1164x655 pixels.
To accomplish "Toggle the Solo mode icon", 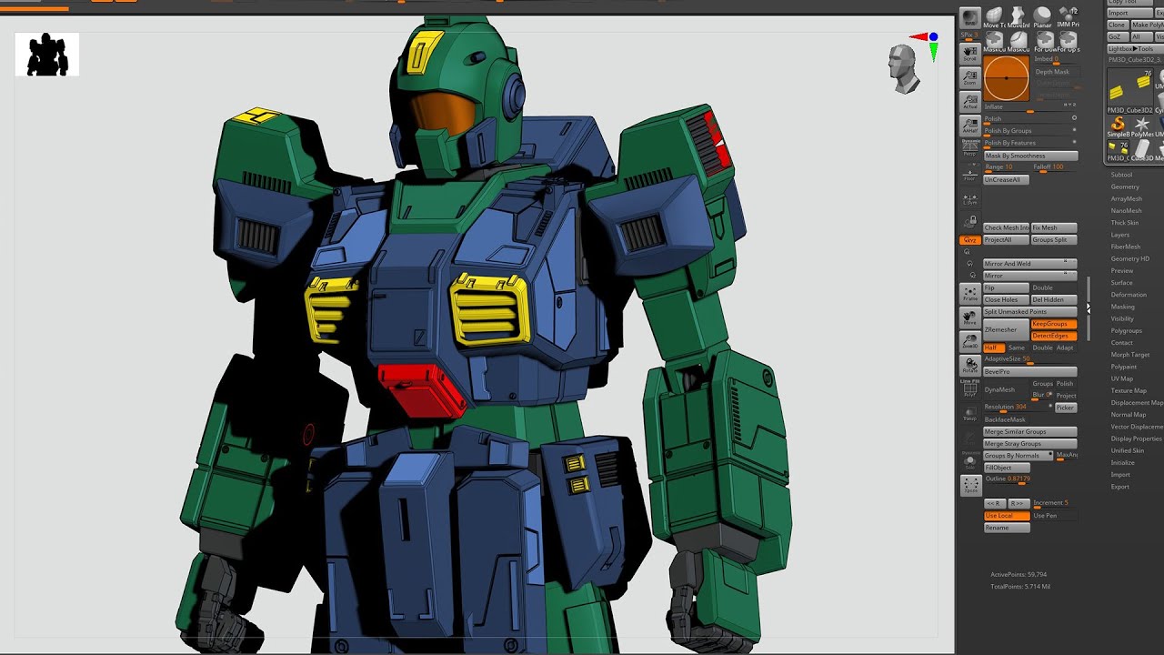I will click(970, 462).
